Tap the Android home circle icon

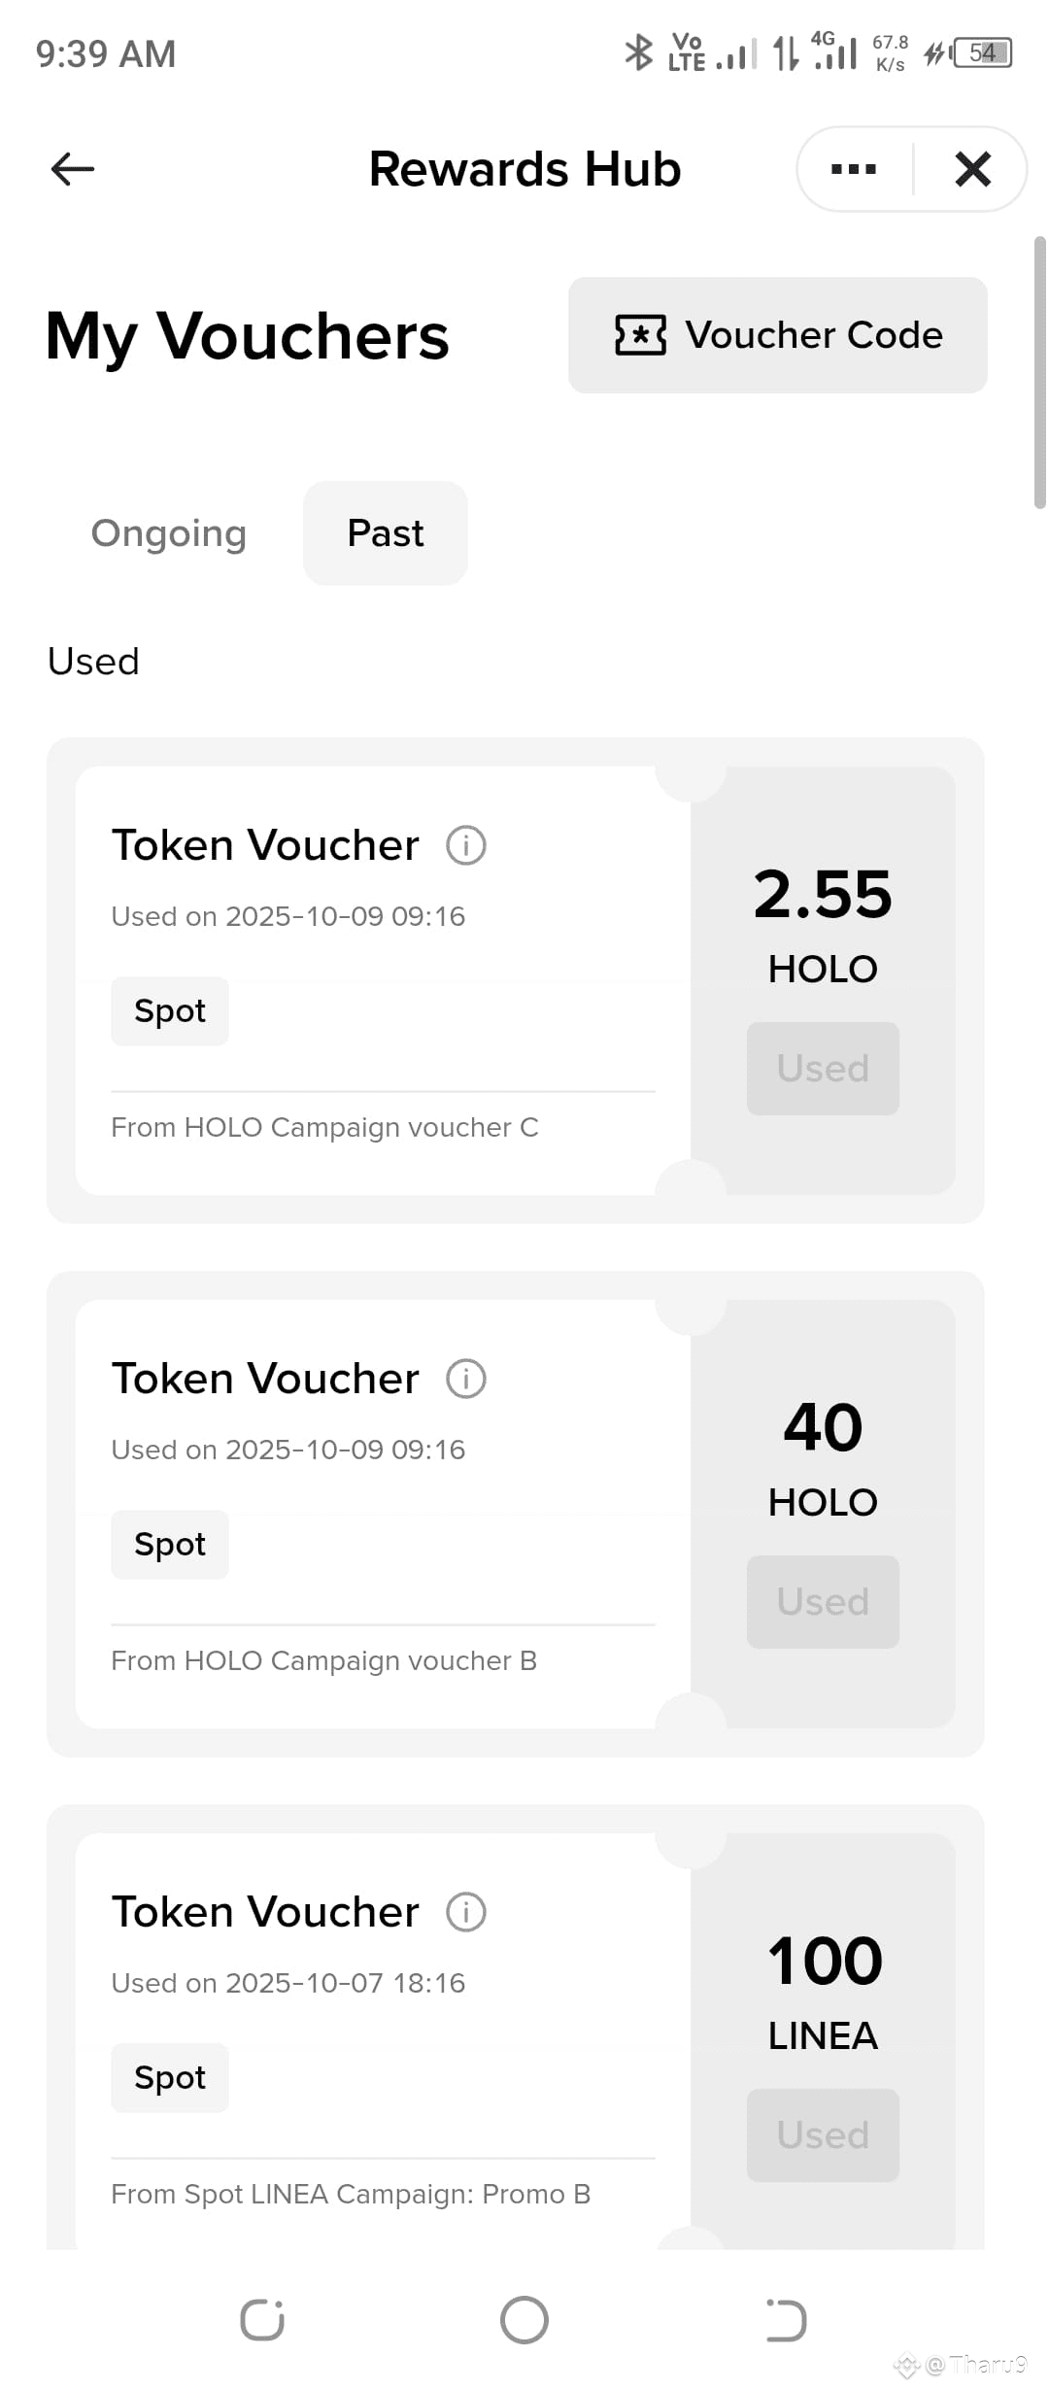point(524,2321)
